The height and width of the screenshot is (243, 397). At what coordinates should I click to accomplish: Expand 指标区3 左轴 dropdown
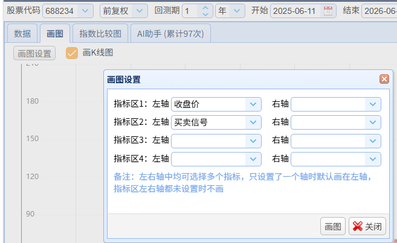click(253, 140)
